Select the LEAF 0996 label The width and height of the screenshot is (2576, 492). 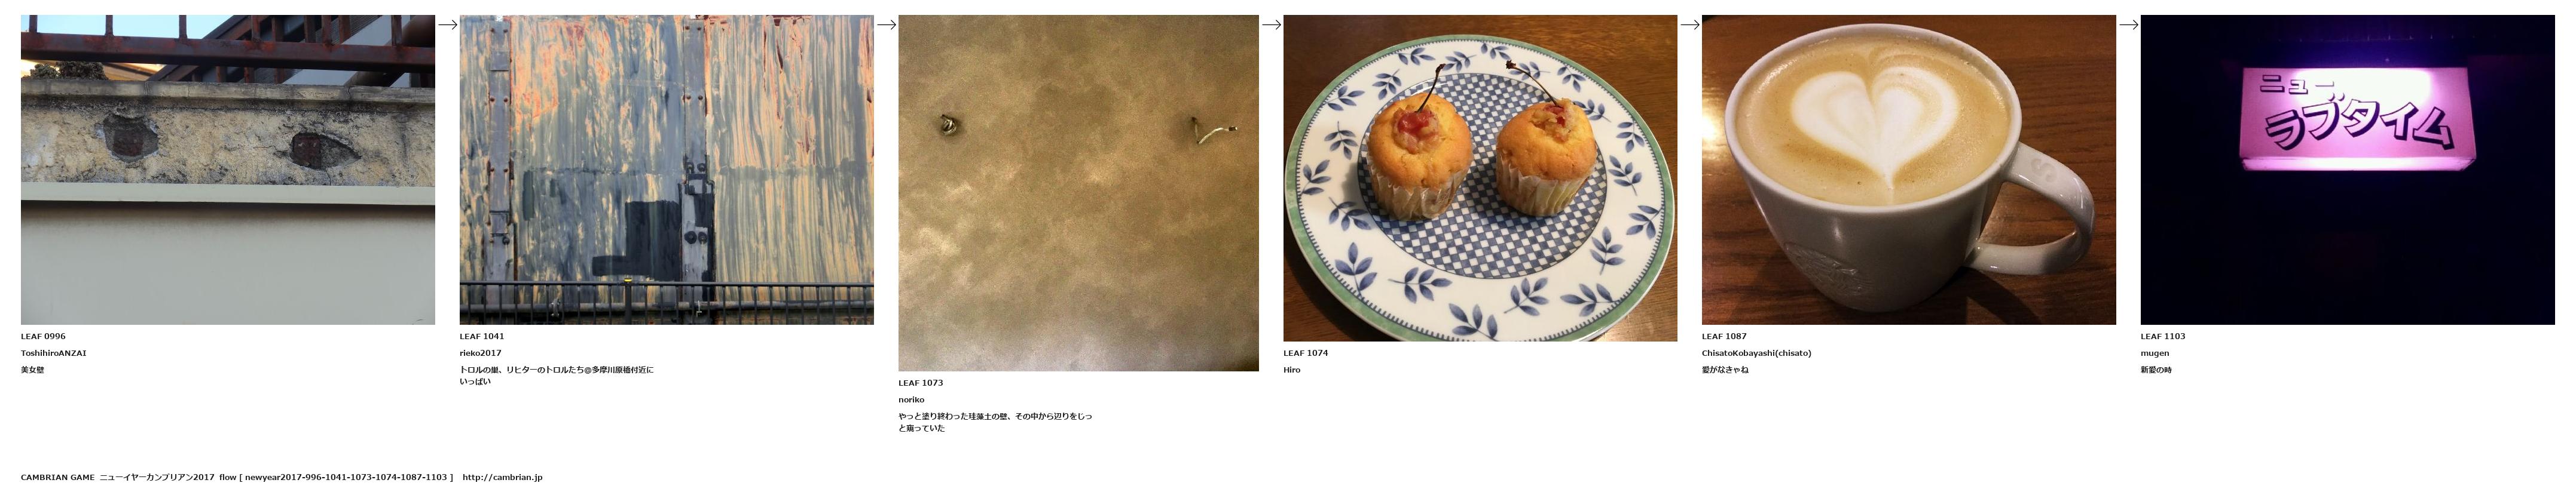click(43, 336)
